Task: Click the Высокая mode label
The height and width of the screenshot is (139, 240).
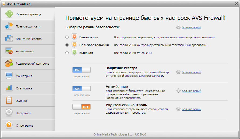Action: point(86,53)
